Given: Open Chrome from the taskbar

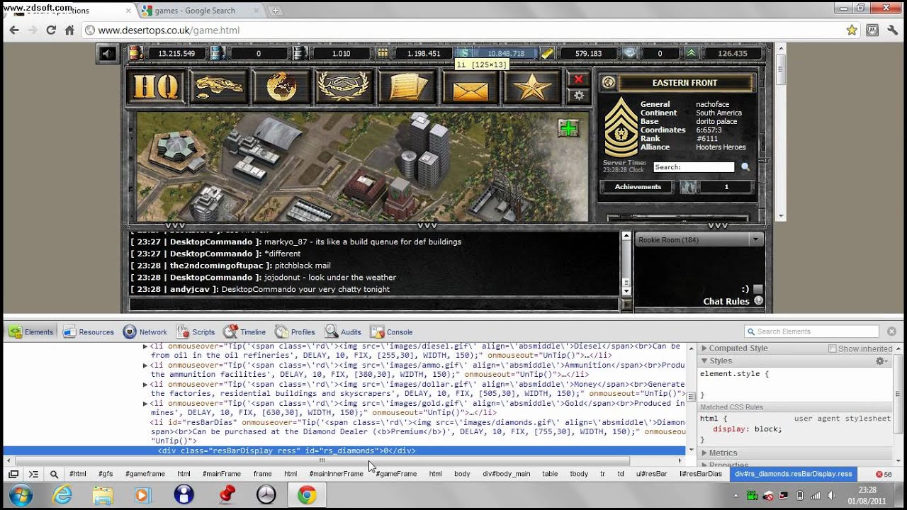Looking at the screenshot, I should click(x=307, y=494).
